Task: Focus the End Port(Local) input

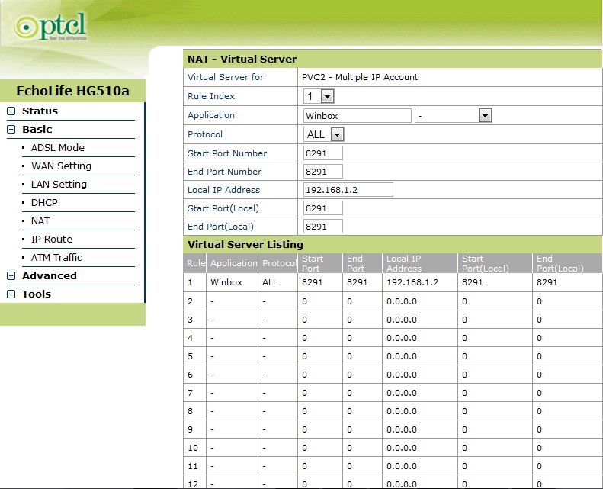Action: coord(323,227)
